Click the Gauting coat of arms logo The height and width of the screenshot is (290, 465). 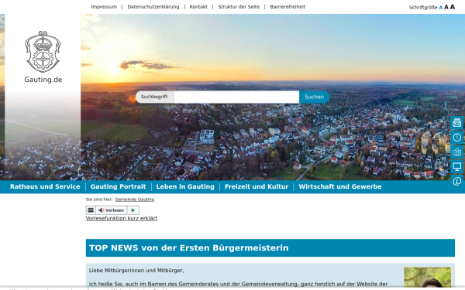pos(43,52)
